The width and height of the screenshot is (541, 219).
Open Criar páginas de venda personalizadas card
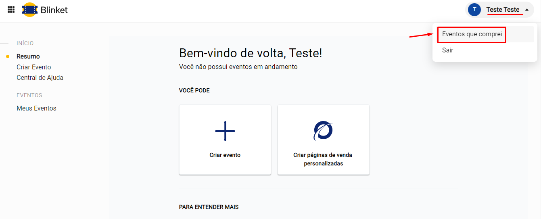coord(323,159)
